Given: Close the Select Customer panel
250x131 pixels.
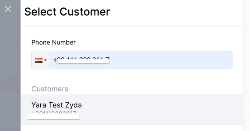Looking at the screenshot, I should (8, 9).
